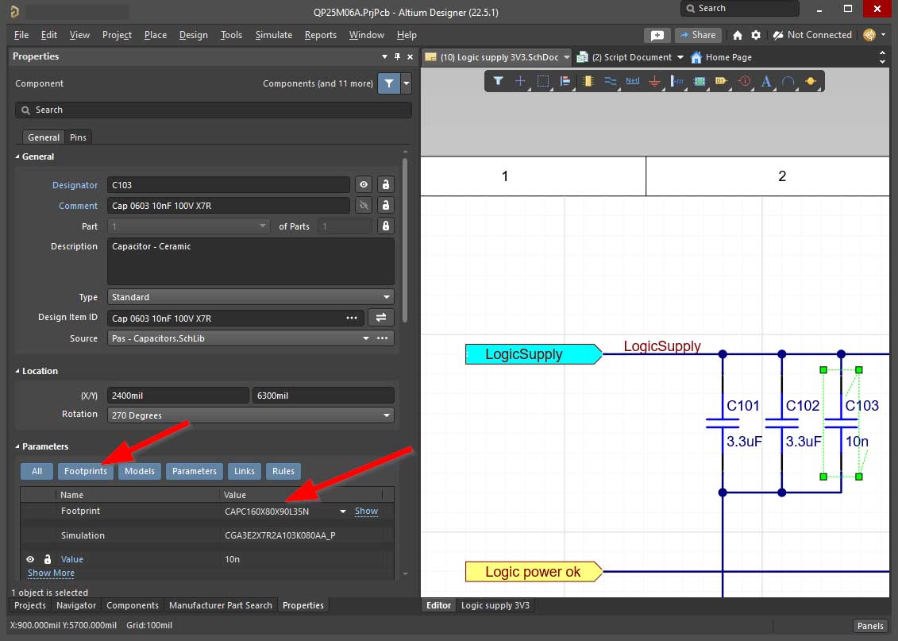Toggle the Designator visibility eye

(x=364, y=185)
